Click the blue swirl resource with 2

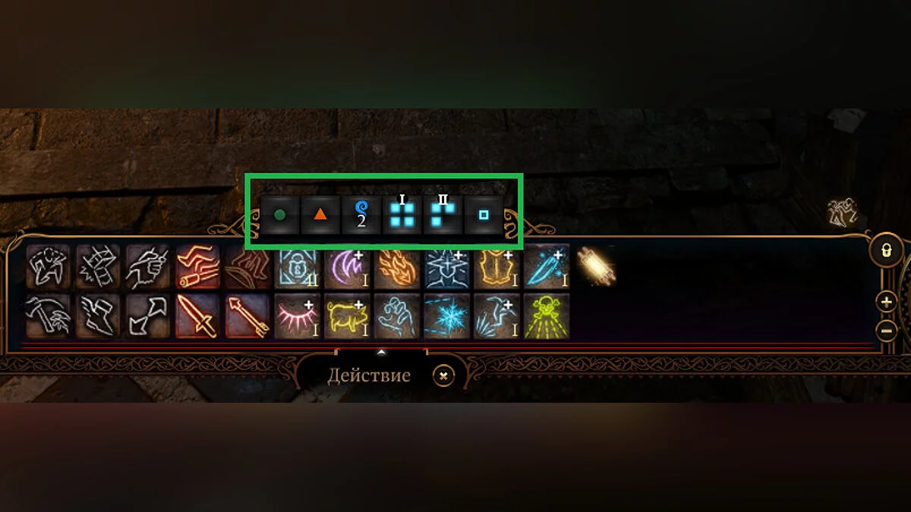[x=361, y=215]
